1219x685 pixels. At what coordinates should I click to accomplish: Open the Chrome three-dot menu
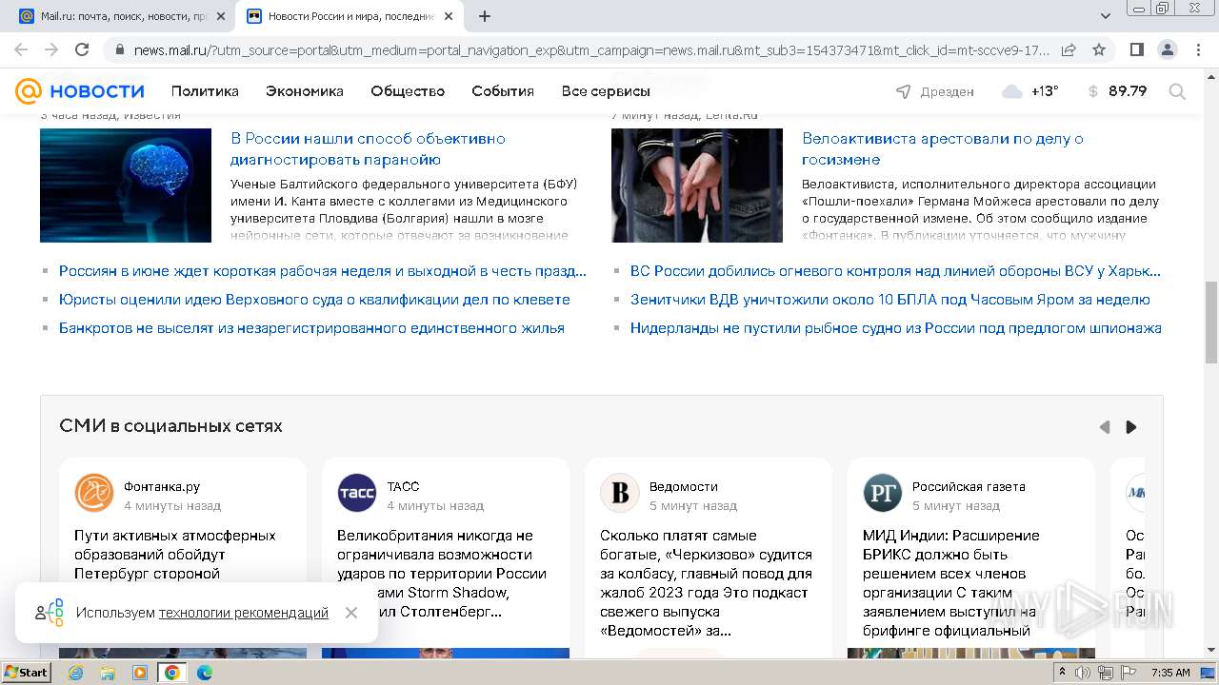coord(1198,49)
